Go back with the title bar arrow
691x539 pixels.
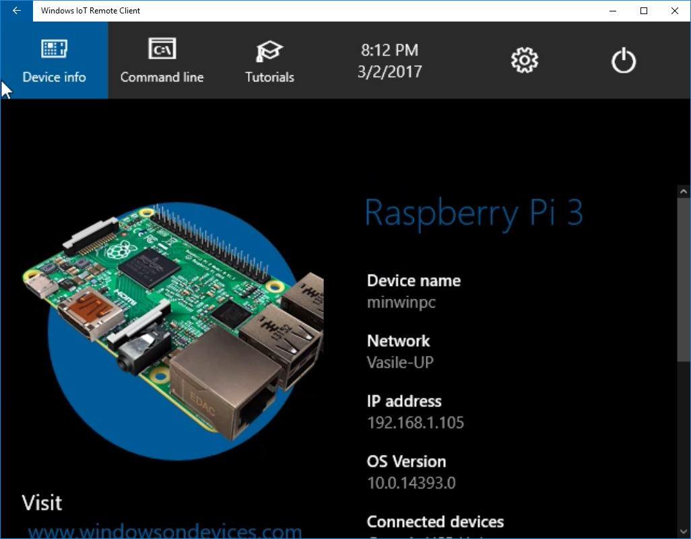pos(16,11)
